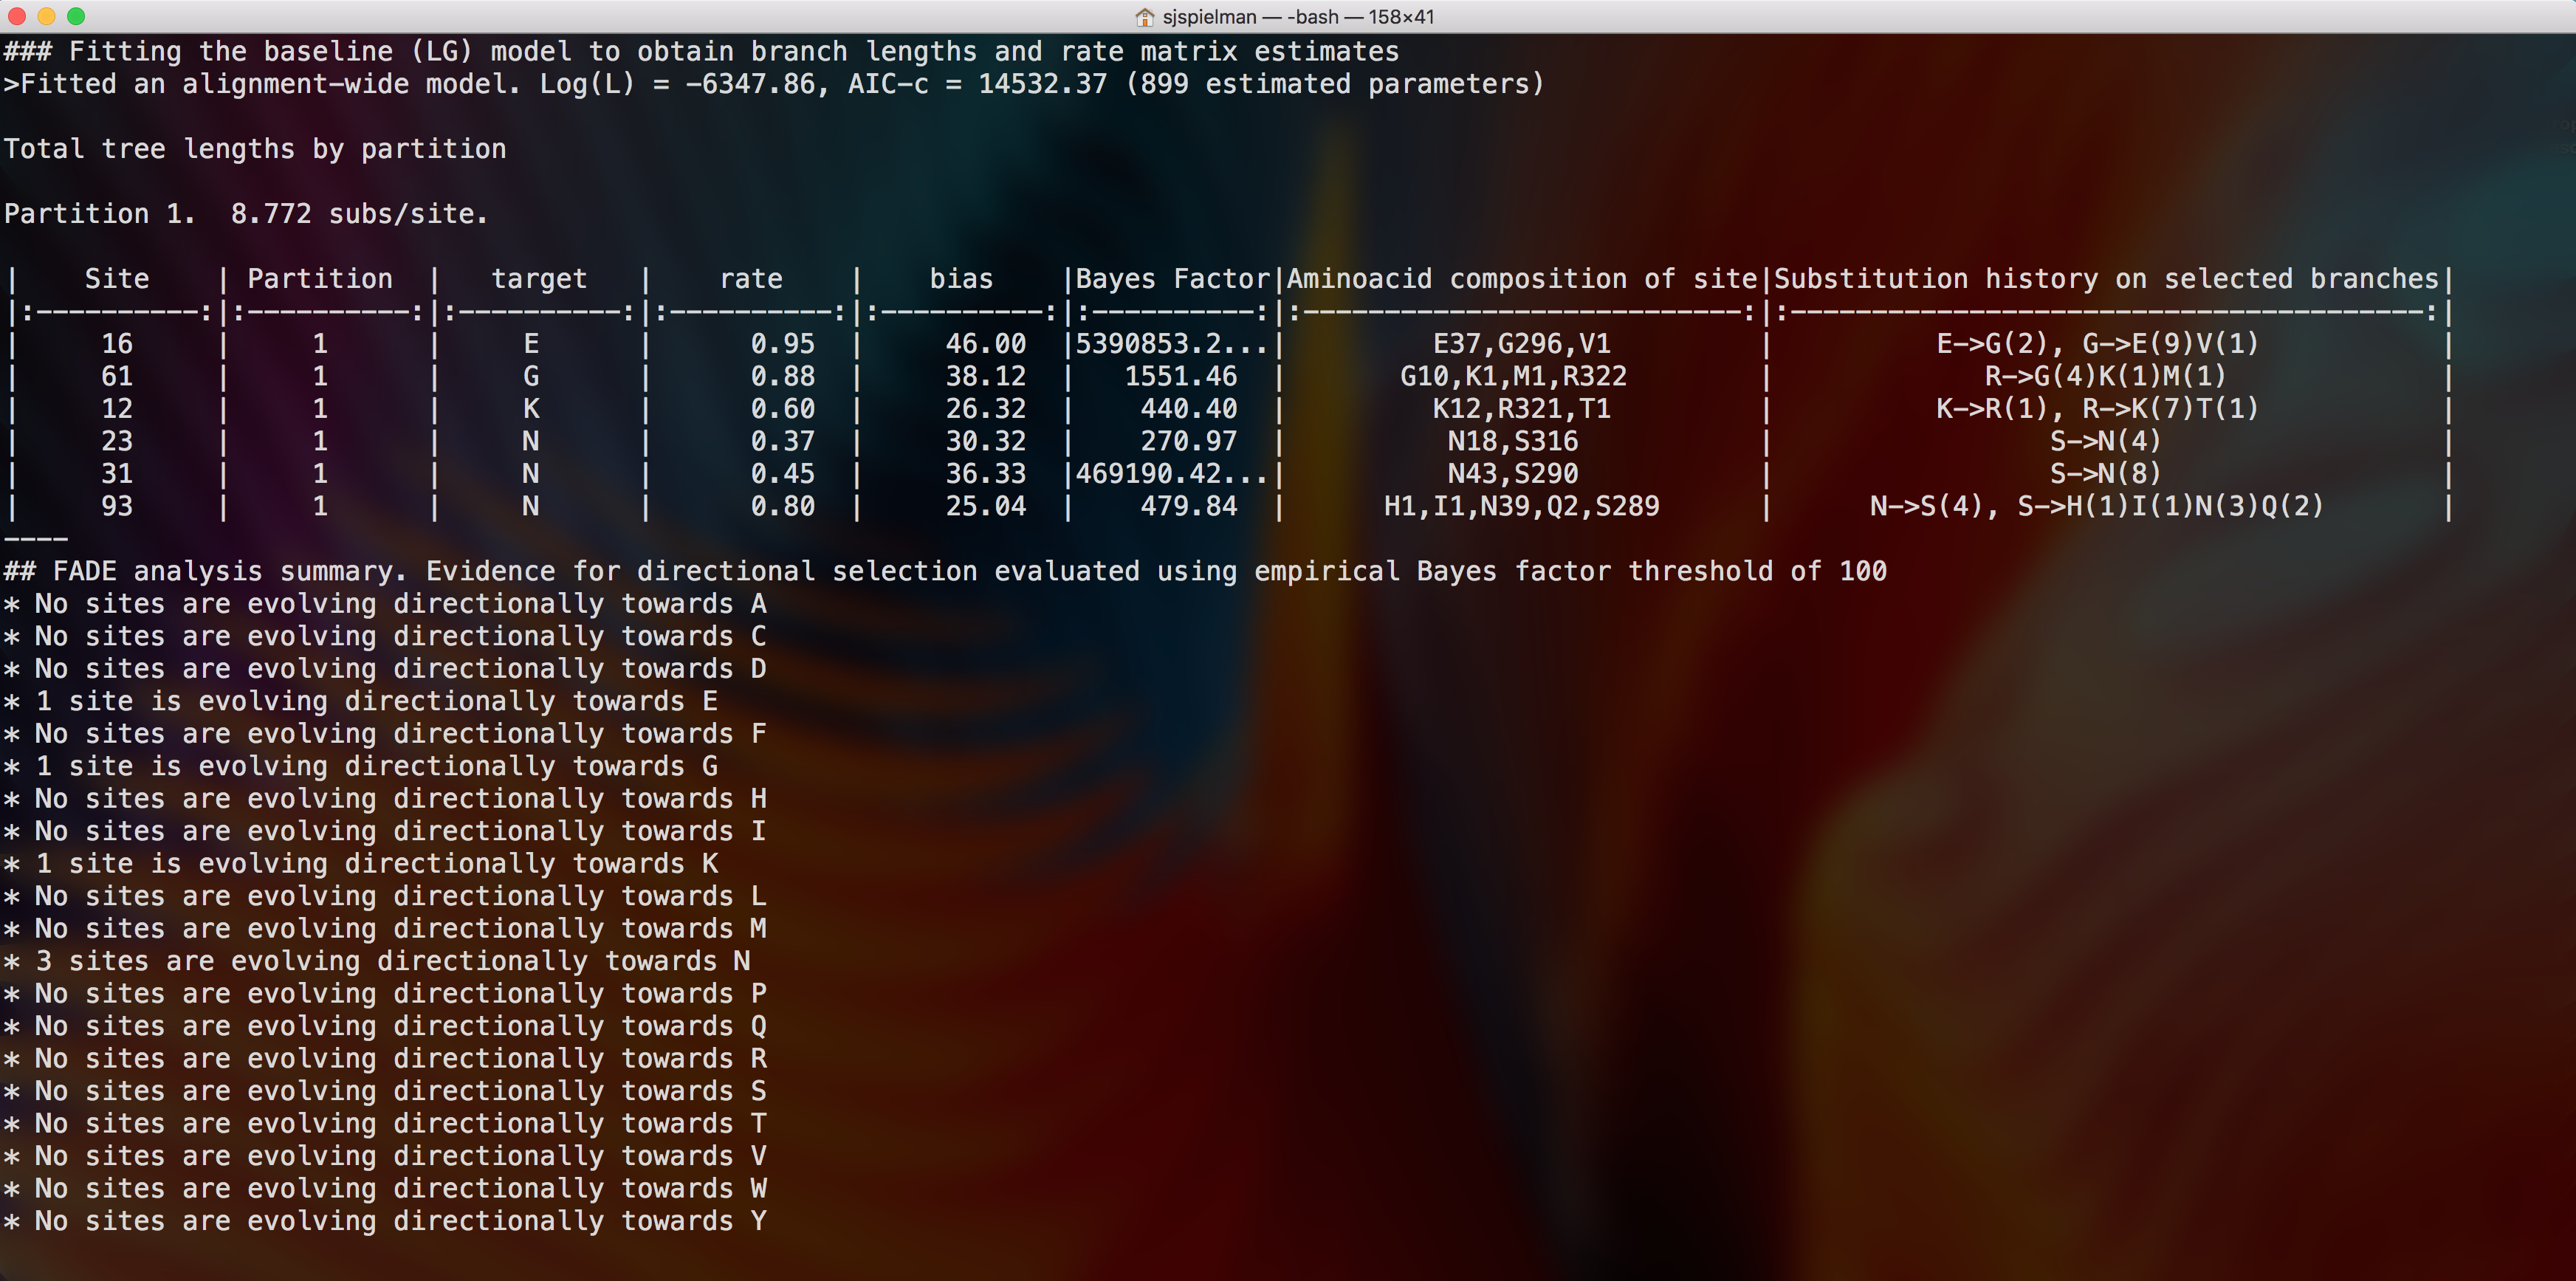Click site number 12 in the table

(x=117, y=409)
